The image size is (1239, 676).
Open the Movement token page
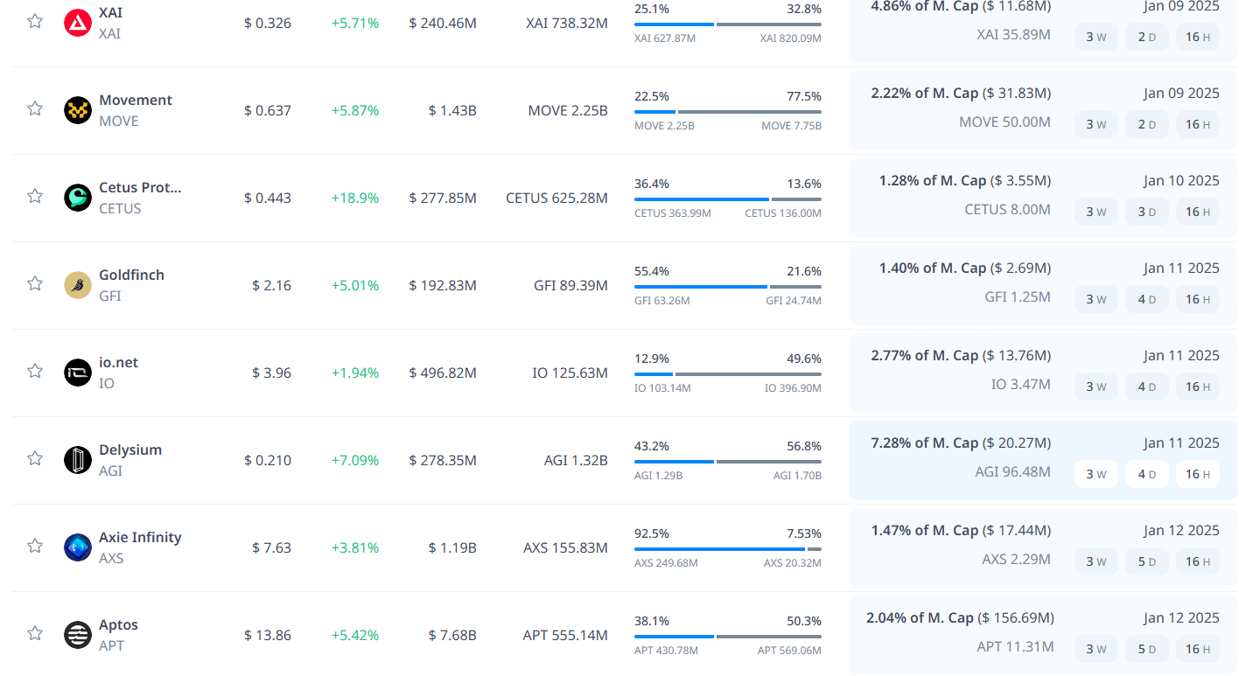click(136, 100)
